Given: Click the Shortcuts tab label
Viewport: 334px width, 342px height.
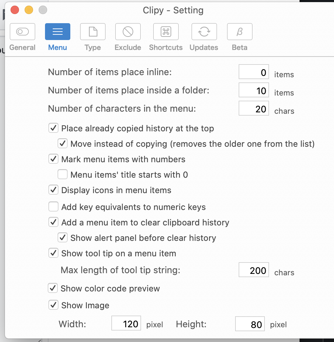Looking at the screenshot, I should (x=166, y=47).
